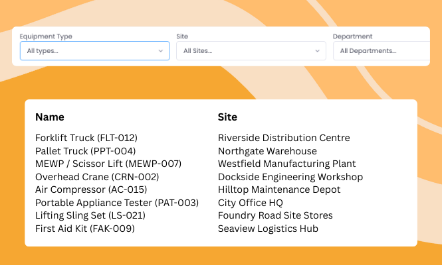
Task: Click Portable Appliance Tester (PAT-003)
Action: [x=117, y=203]
